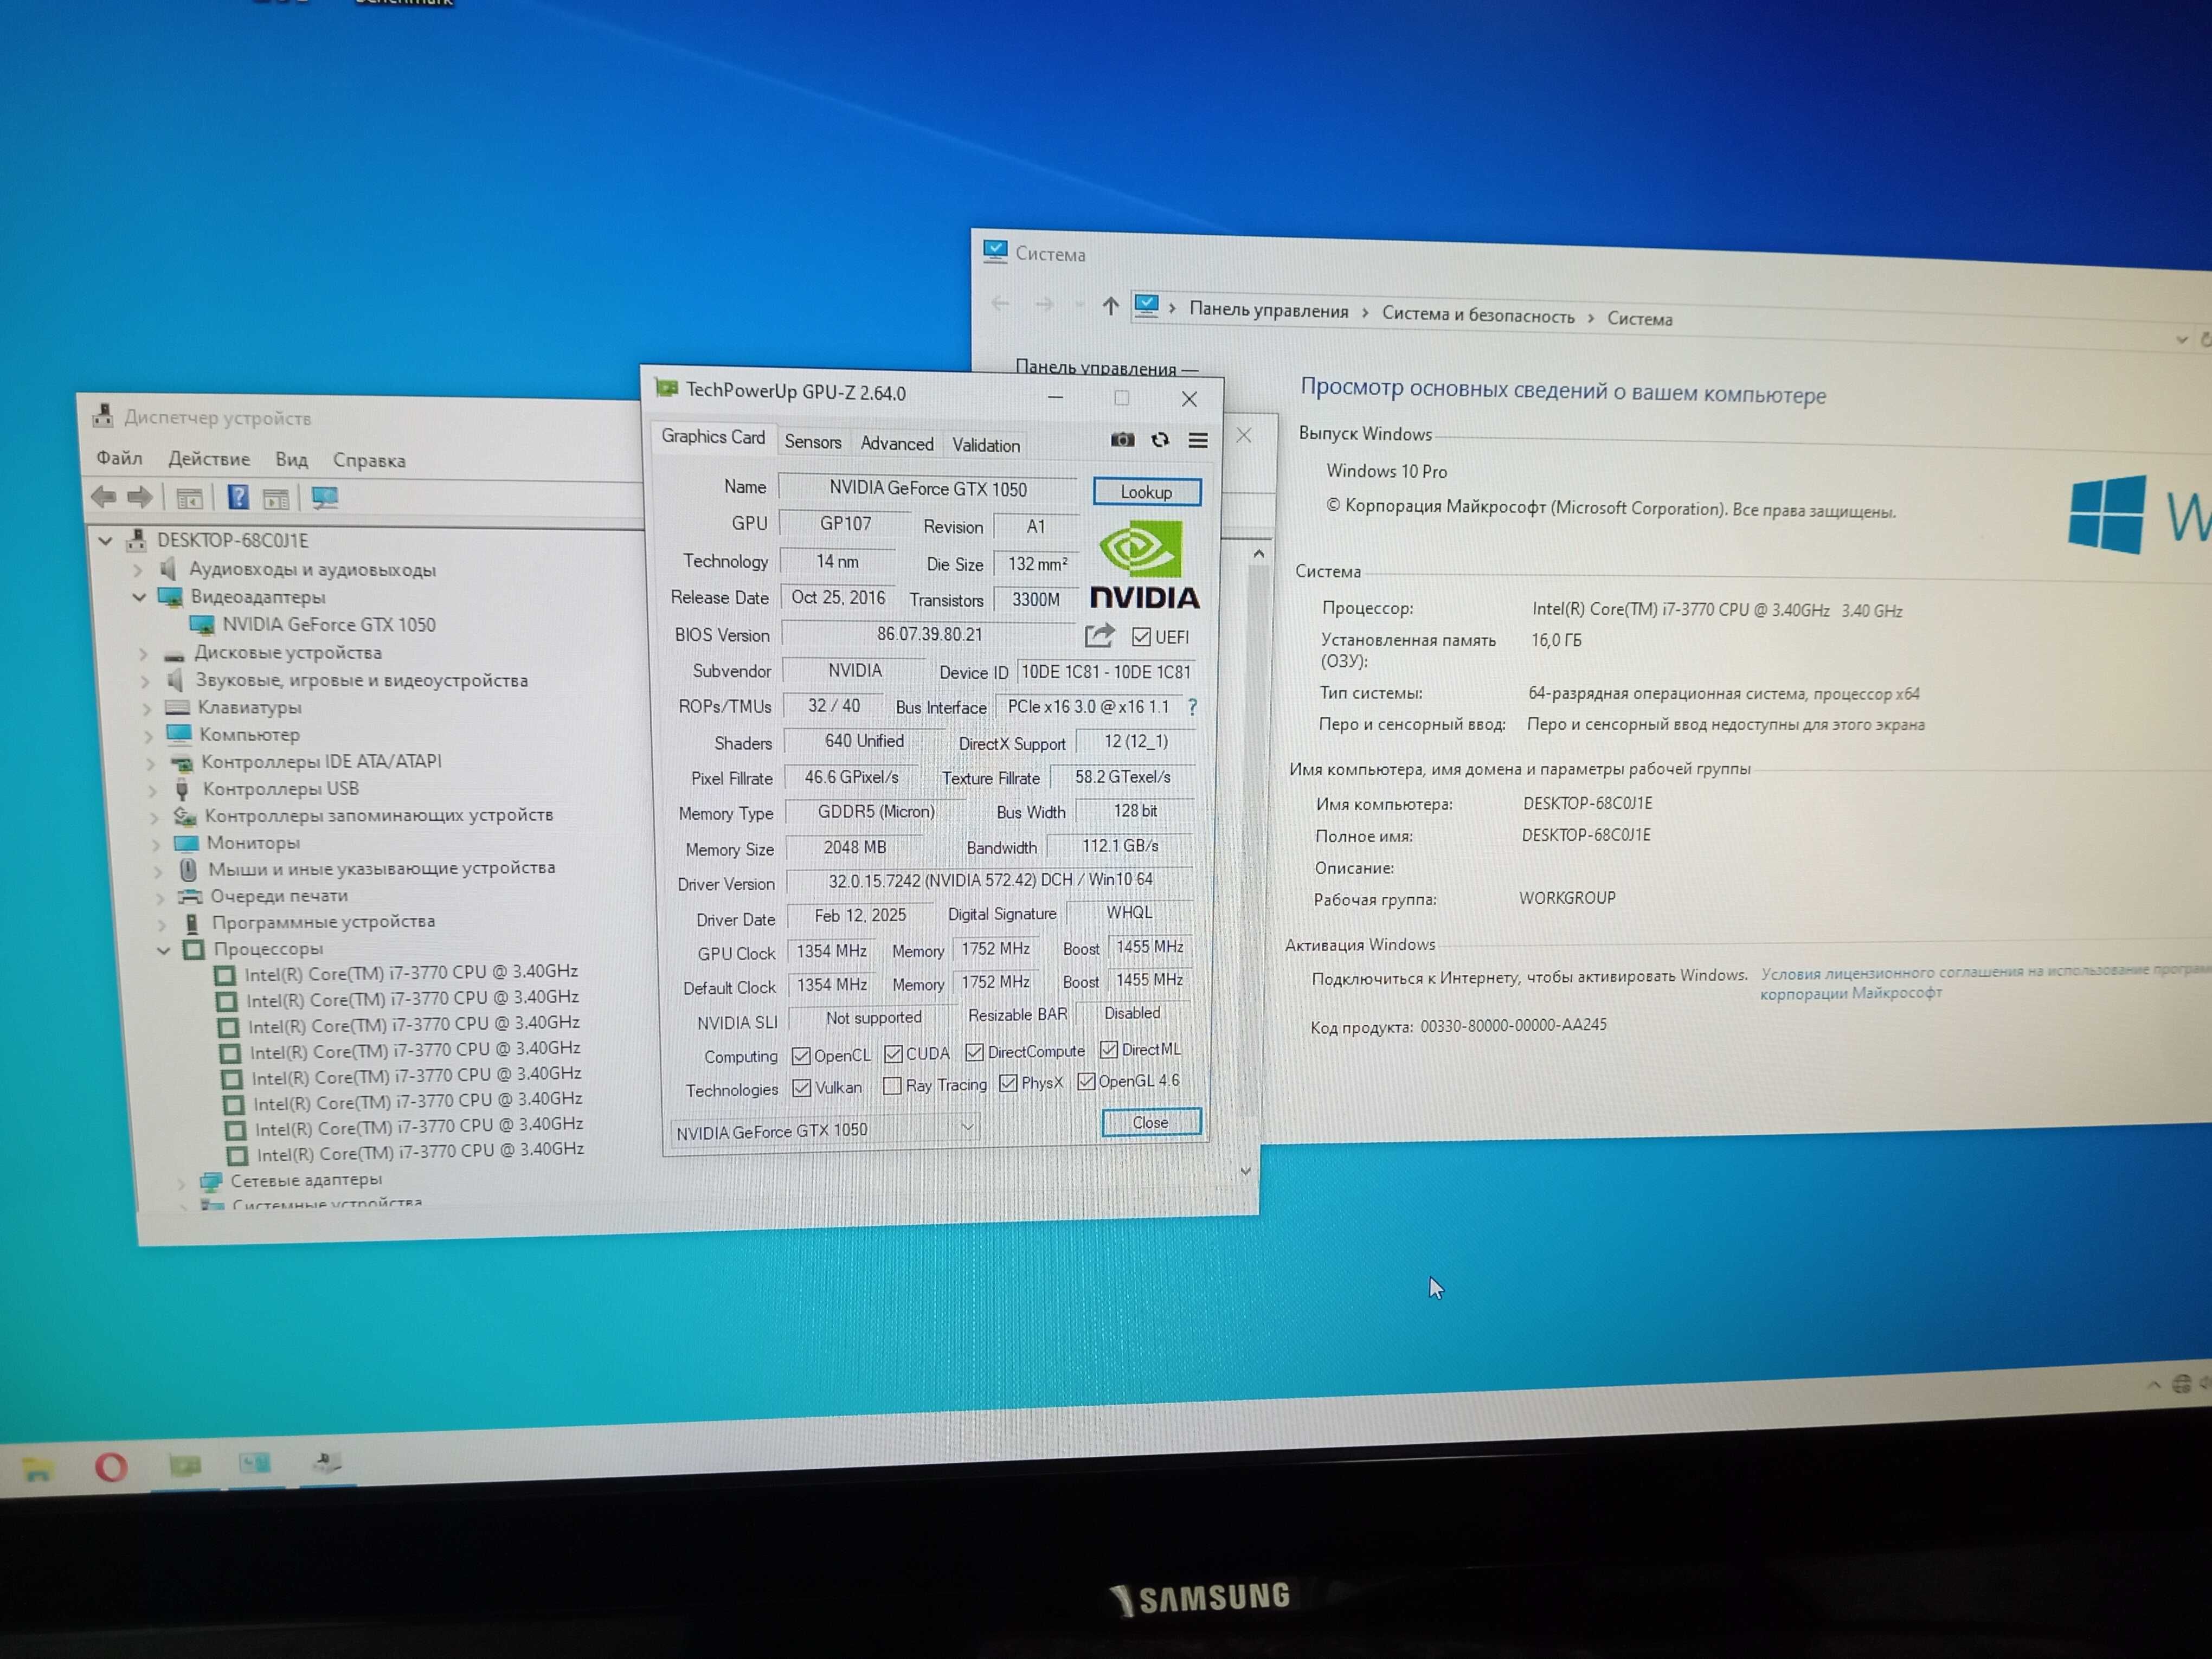The width and height of the screenshot is (2212, 1659).
Task: Open the GPU-Z hamburger menu
Action: click(1198, 440)
